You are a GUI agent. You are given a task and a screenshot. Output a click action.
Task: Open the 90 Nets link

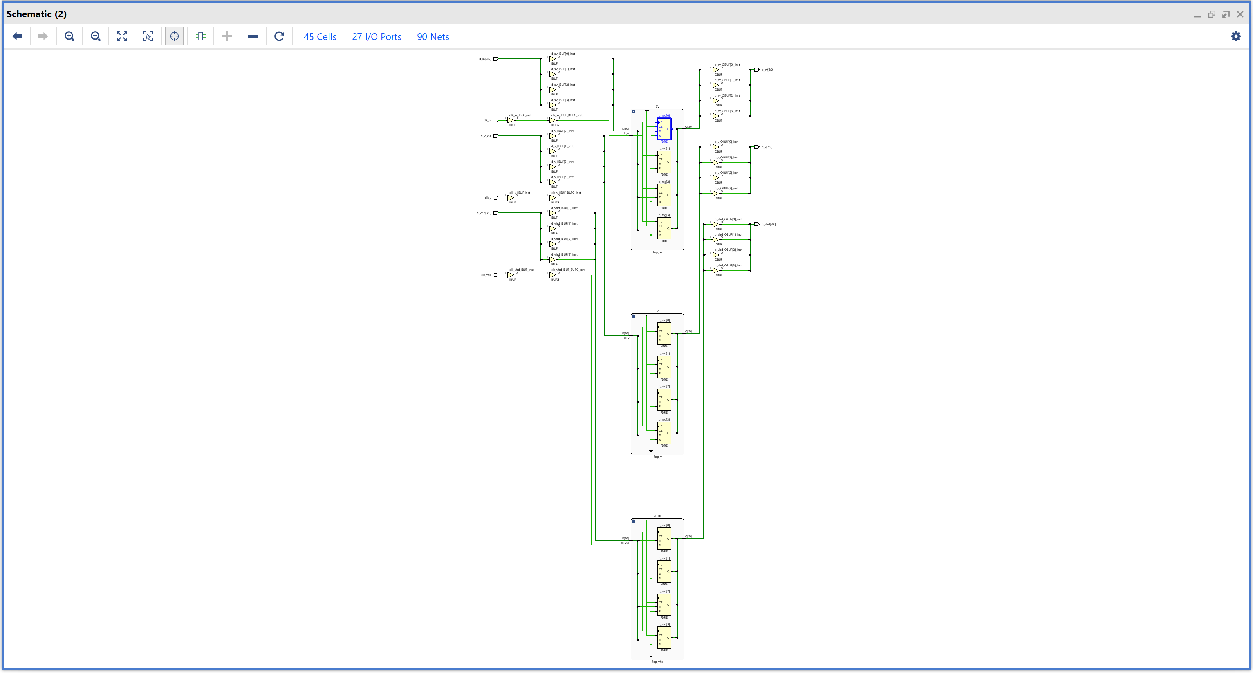tap(432, 37)
